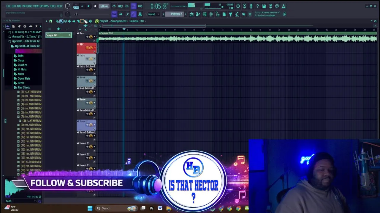This screenshot has height=213, width=380.
Task: Open the VIEW menu
Action: coord(36,6)
